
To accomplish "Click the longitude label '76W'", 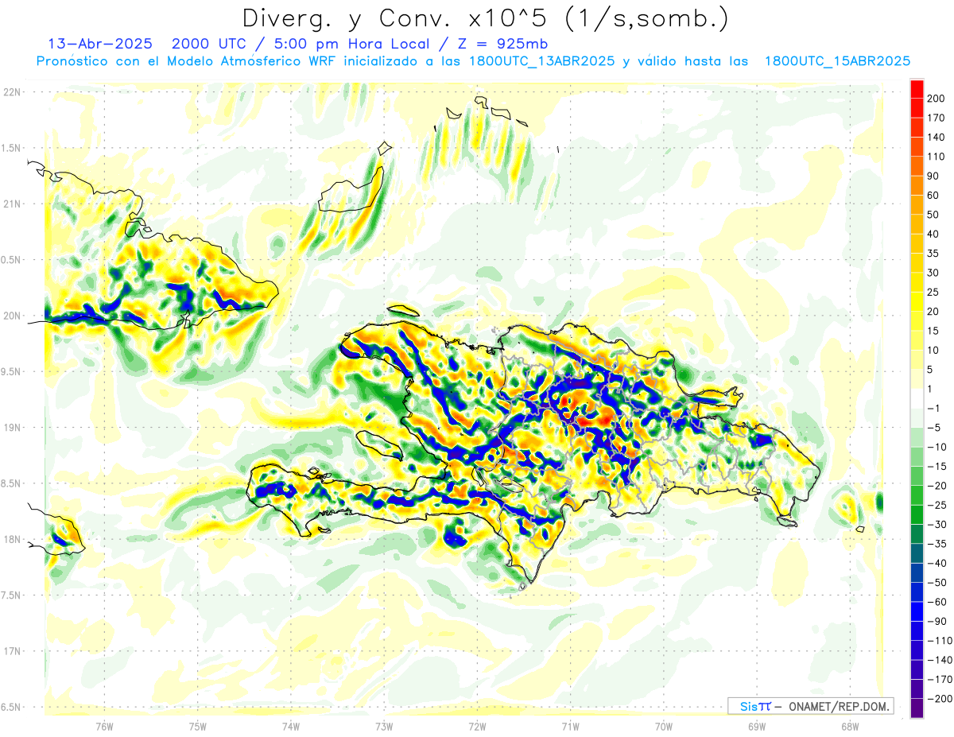I will [104, 726].
